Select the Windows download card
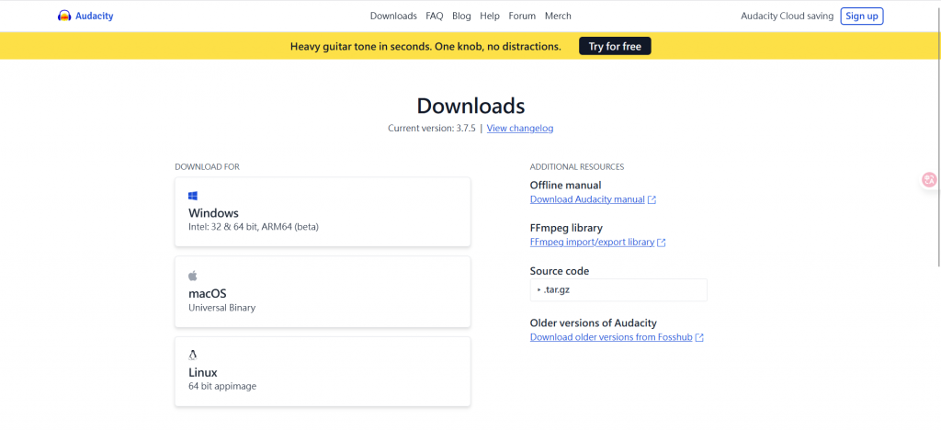 click(323, 211)
